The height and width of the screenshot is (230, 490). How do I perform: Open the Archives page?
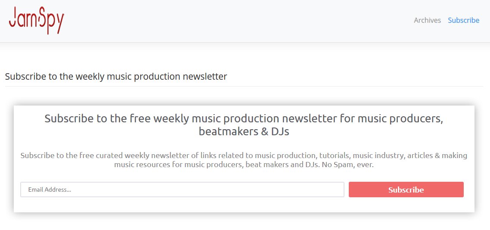click(x=427, y=20)
